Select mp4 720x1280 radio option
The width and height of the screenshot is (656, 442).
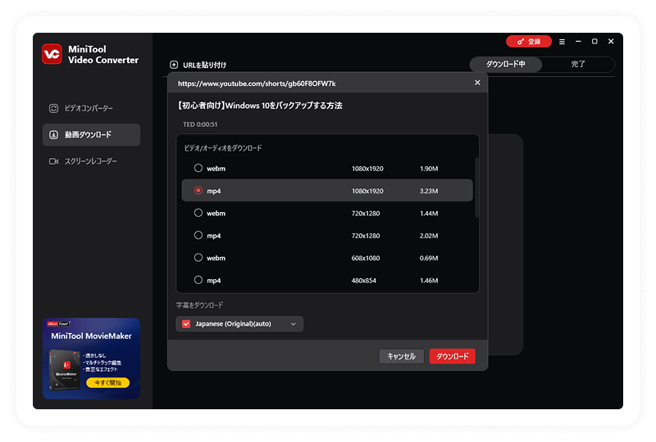[198, 235]
